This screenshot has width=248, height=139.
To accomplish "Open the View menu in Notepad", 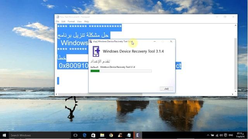I will (79, 22).
